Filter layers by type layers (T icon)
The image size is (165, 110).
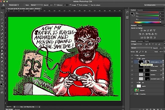tap(153, 44)
